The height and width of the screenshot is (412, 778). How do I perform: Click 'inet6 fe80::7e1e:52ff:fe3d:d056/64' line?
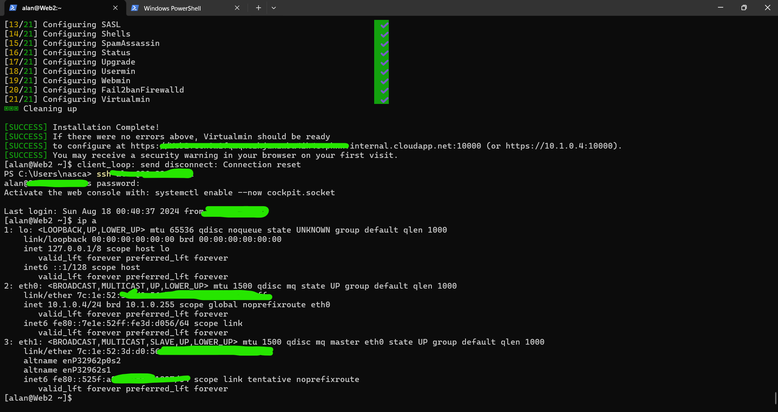tap(133, 324)
